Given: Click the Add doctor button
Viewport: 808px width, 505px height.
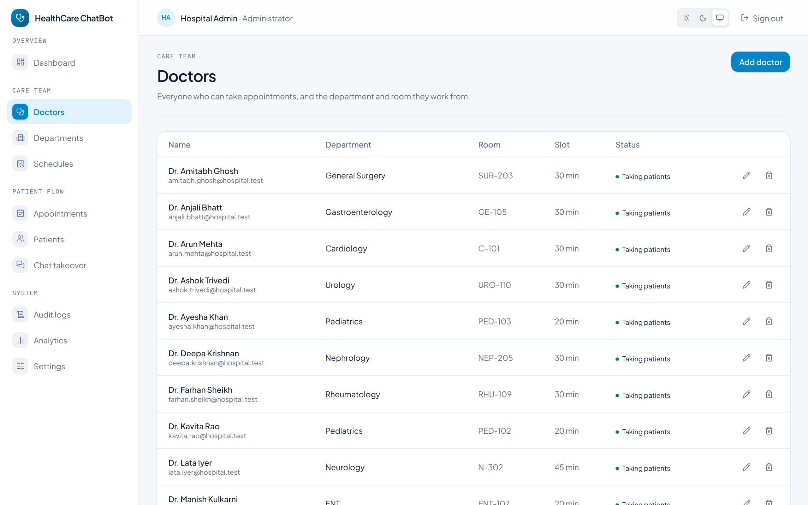Looking at the screenshot, I should pos(760,62).
